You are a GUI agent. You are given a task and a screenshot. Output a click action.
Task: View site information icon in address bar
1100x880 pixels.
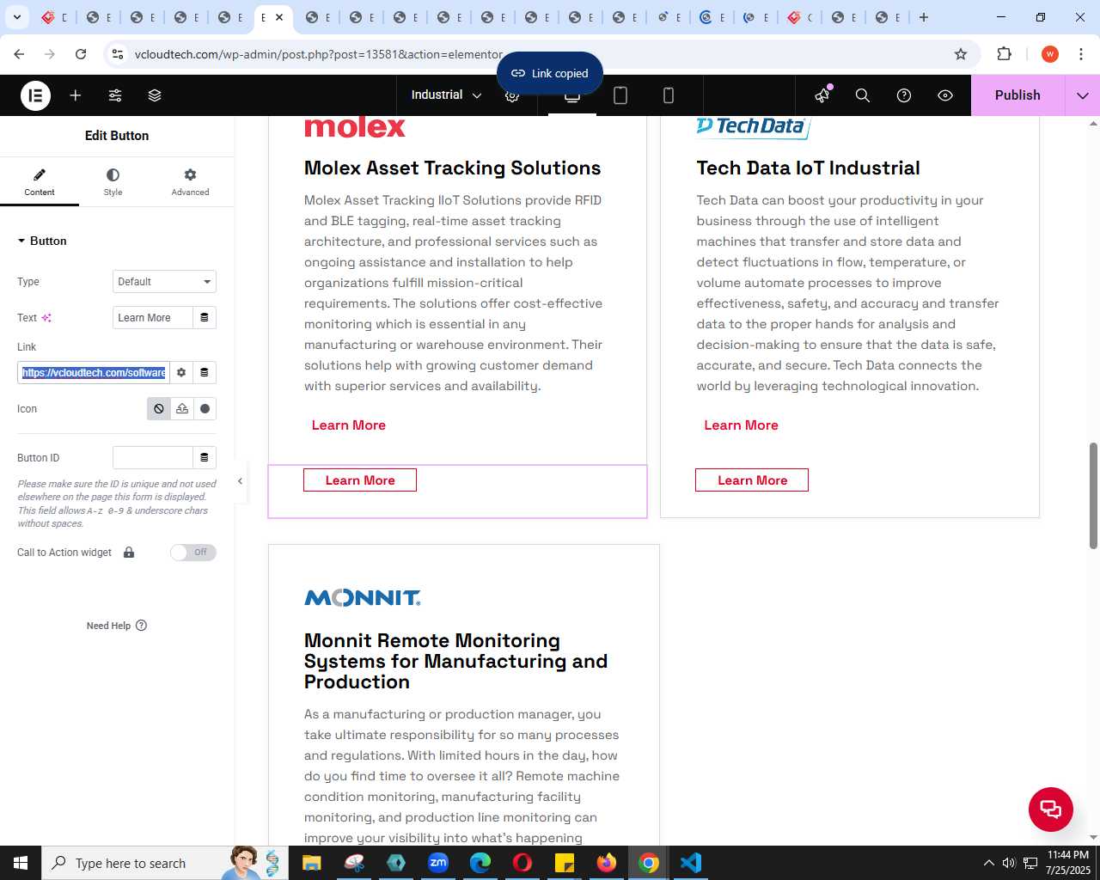(119, 54)
